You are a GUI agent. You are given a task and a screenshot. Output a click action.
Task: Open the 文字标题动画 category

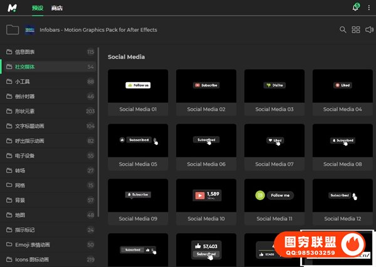29,126
